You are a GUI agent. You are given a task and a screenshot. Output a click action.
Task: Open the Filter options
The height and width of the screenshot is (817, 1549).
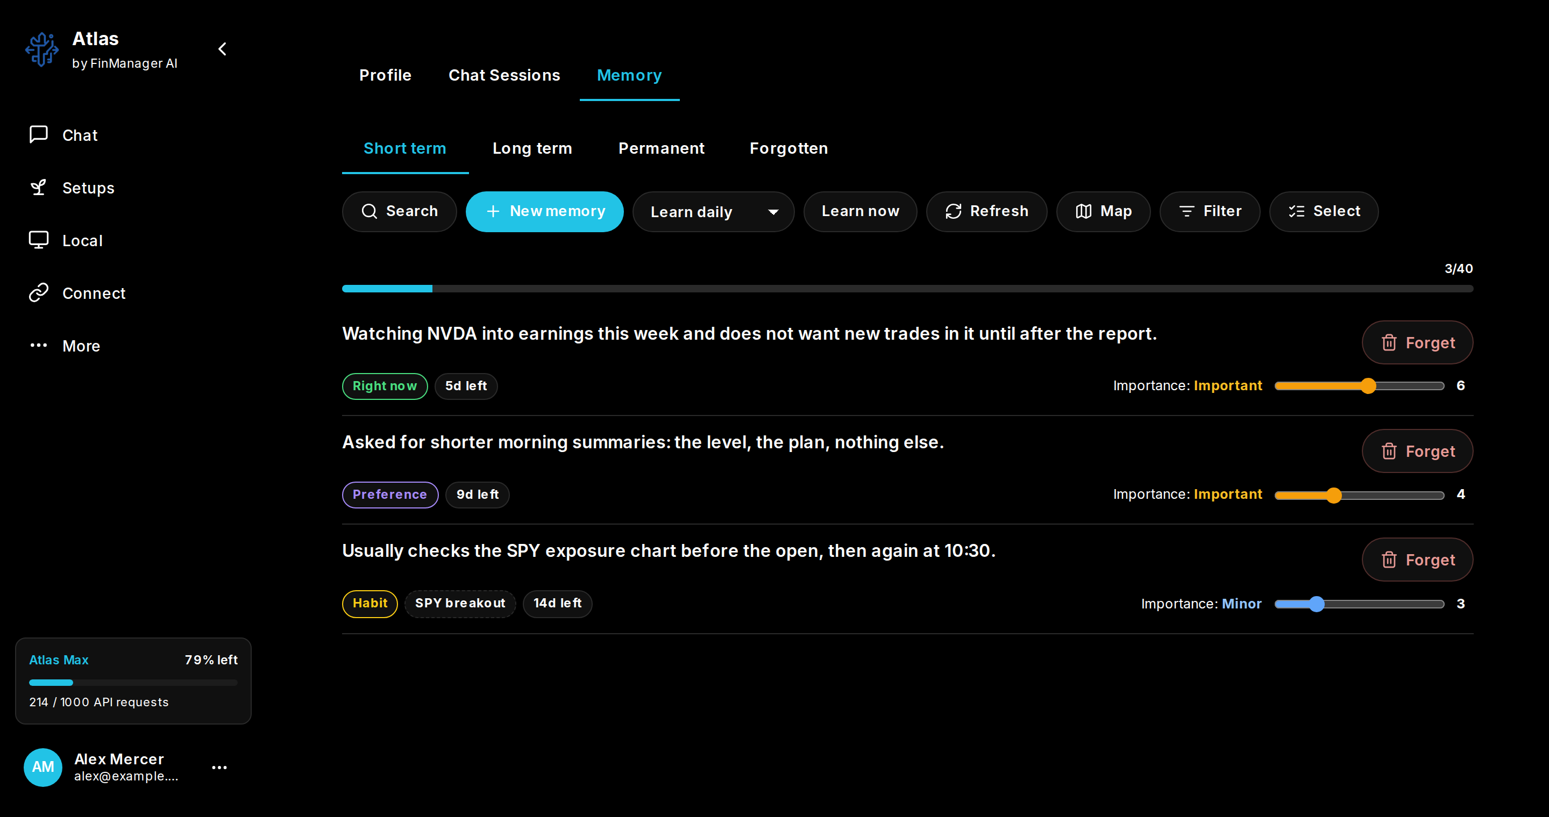pos(1210,211)
